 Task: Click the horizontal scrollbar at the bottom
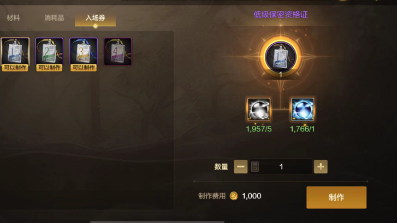pos(157,222)
